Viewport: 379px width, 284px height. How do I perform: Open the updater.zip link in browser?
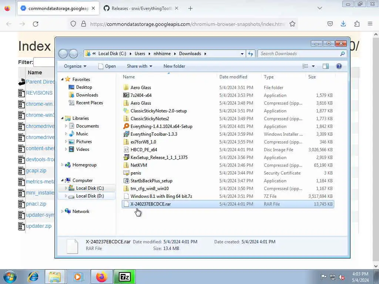(x=38, y=226)
